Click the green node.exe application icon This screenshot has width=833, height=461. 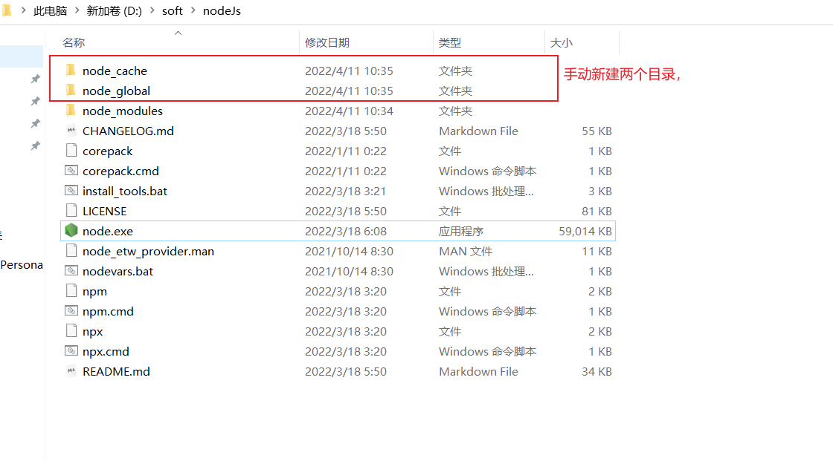tap(71, 230)
